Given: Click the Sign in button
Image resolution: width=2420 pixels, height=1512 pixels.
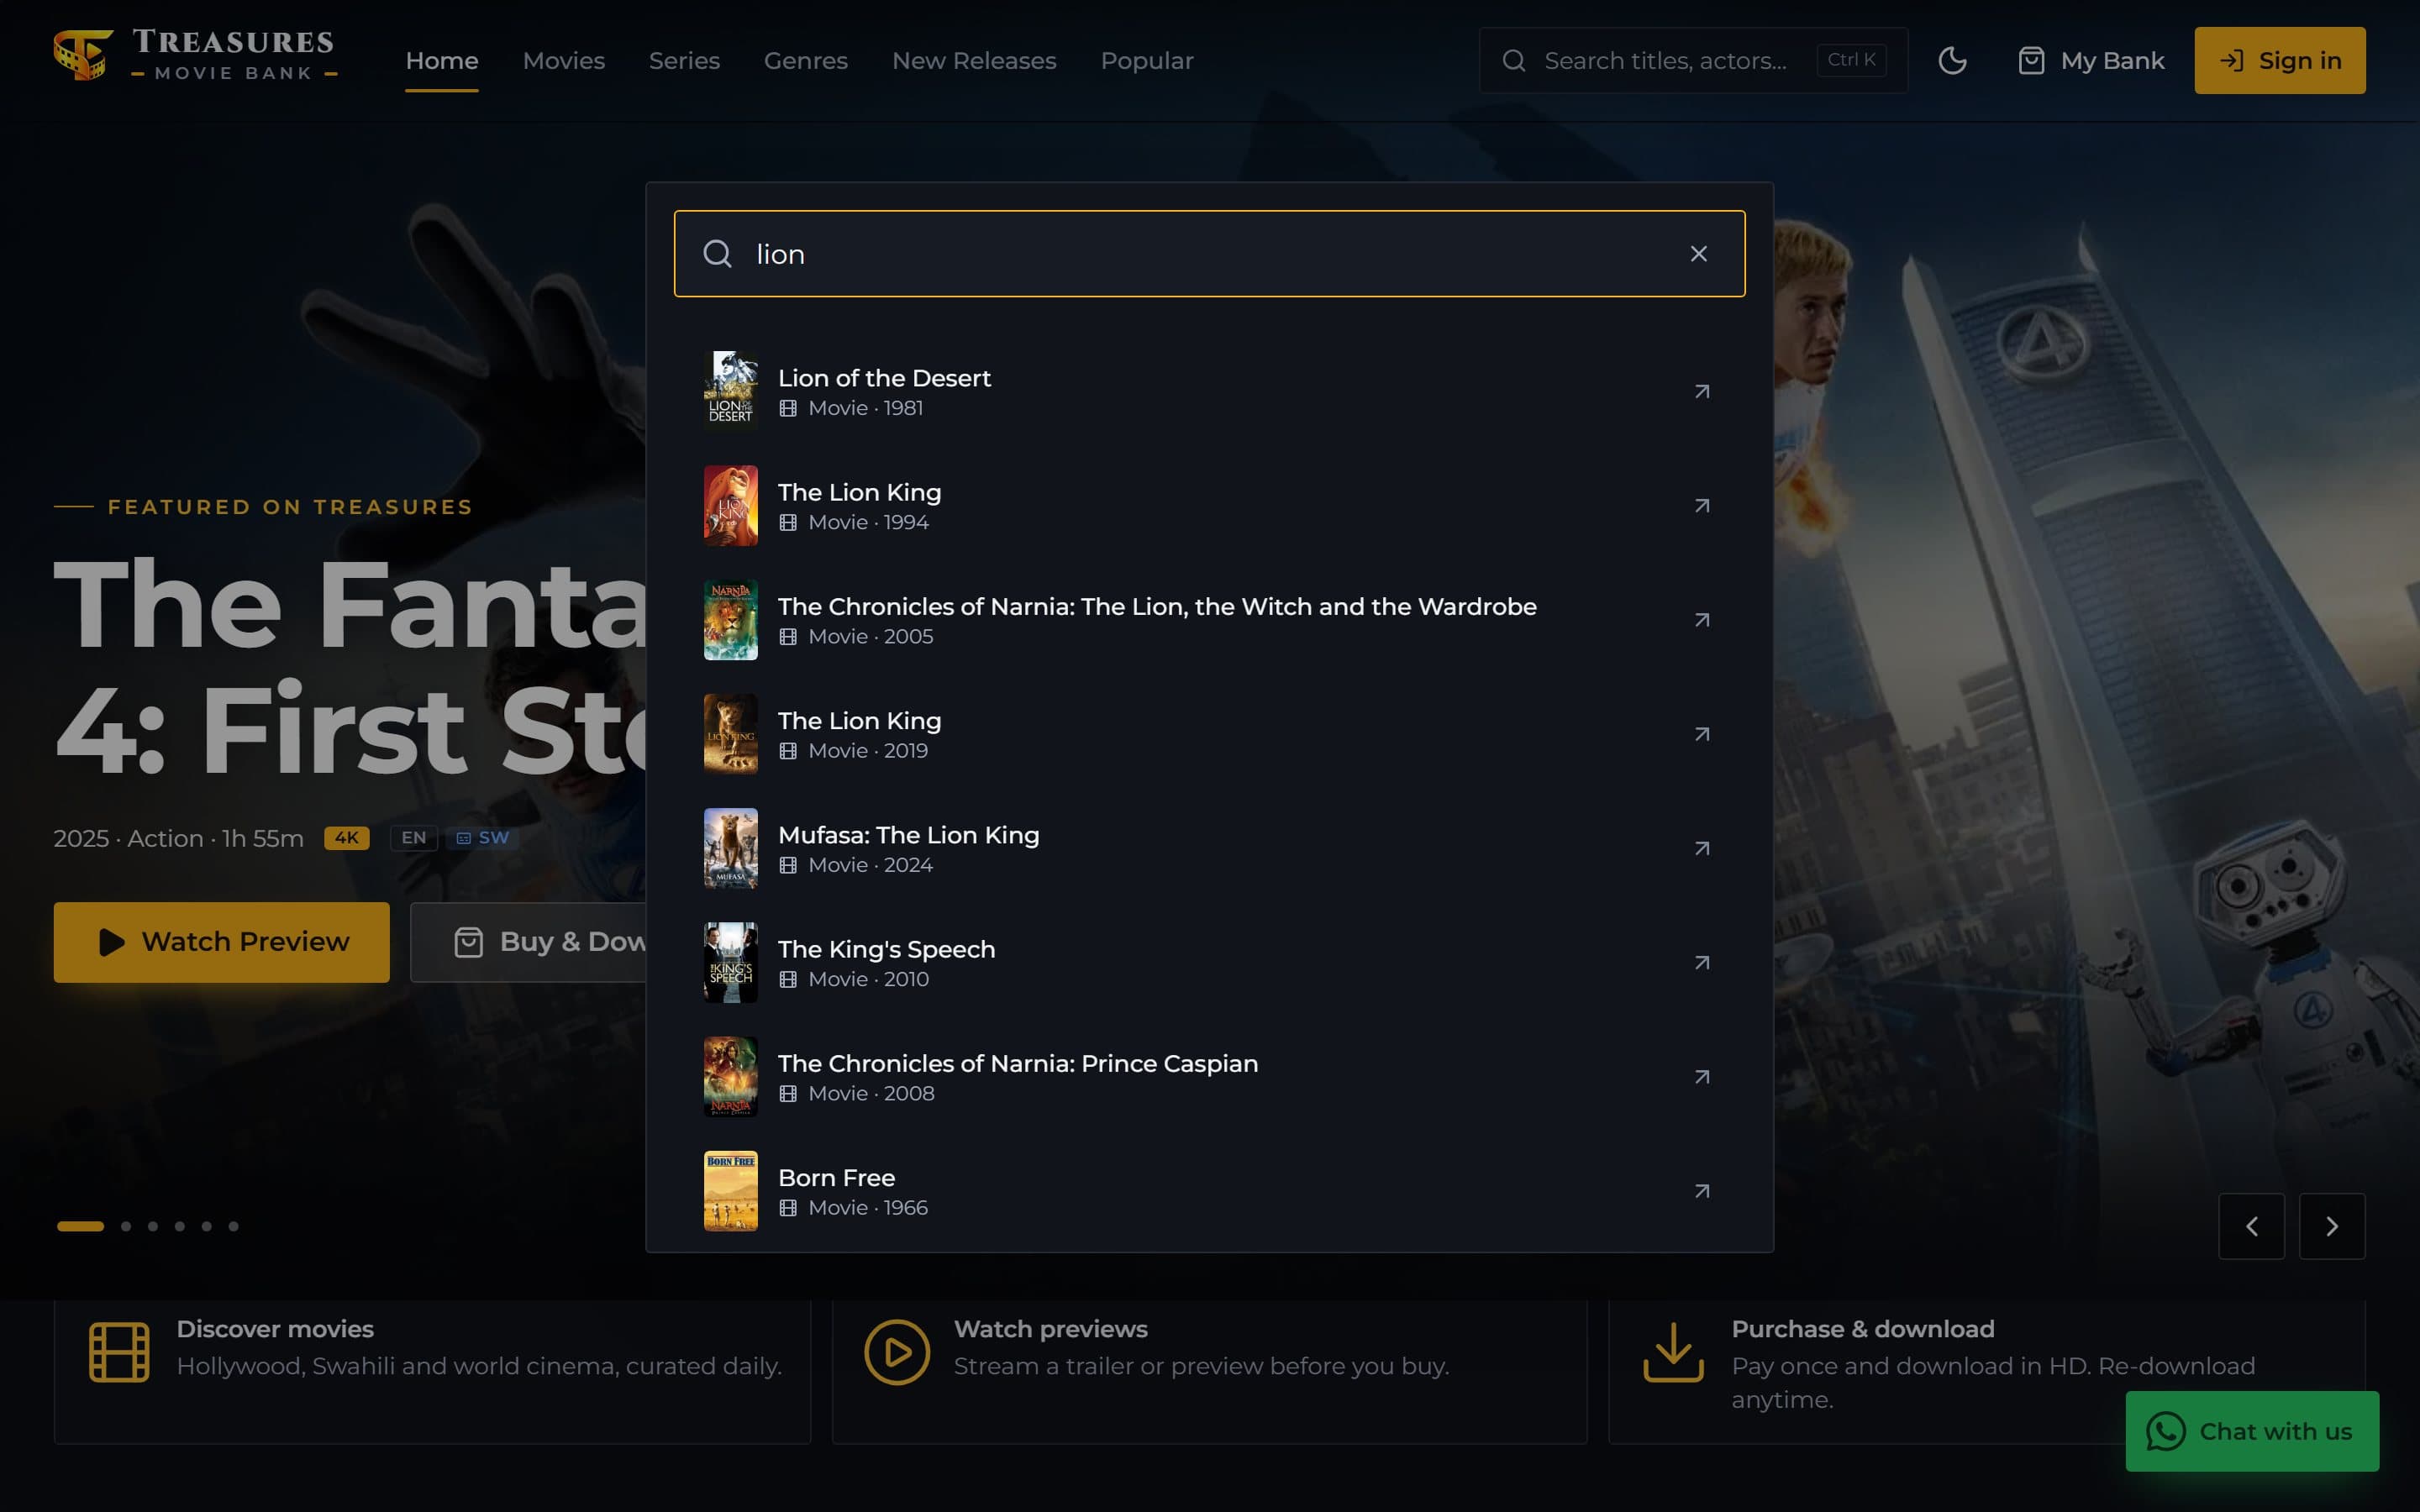Looking at the screenshot, I should click(x=2280, y=61).
